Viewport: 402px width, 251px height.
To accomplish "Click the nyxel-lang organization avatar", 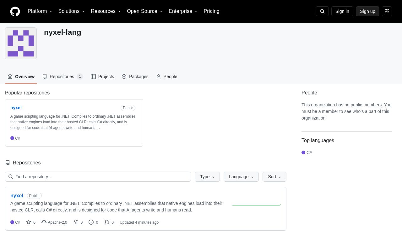I will click(x=21, y=43).
